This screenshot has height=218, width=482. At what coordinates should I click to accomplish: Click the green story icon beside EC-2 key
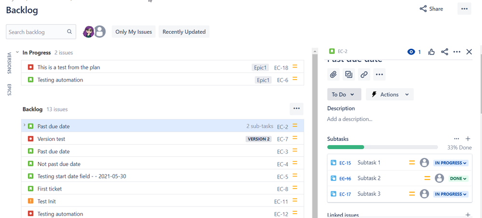pyautogui.click(x=331, y=51)
